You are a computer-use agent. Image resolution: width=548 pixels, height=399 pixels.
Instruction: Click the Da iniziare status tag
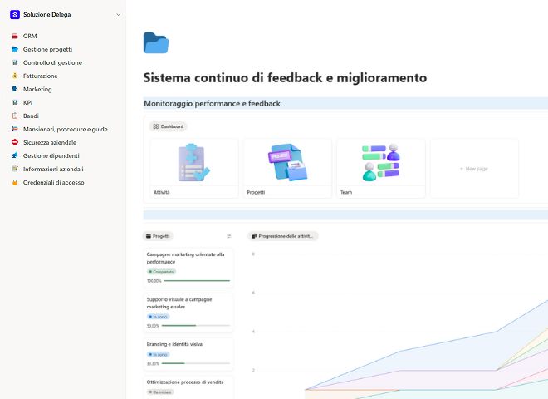point(160,392)
